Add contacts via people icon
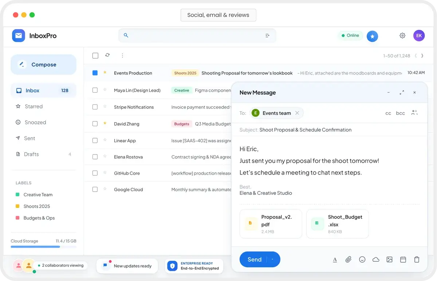 click(x=414, y=113)
